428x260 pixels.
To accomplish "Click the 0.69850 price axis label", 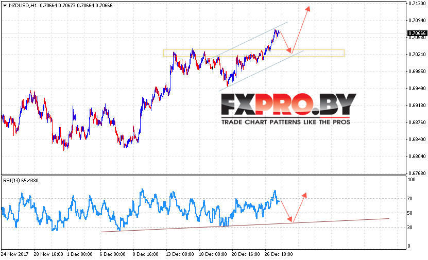I will pyautogui.click(x=417, y=71).
